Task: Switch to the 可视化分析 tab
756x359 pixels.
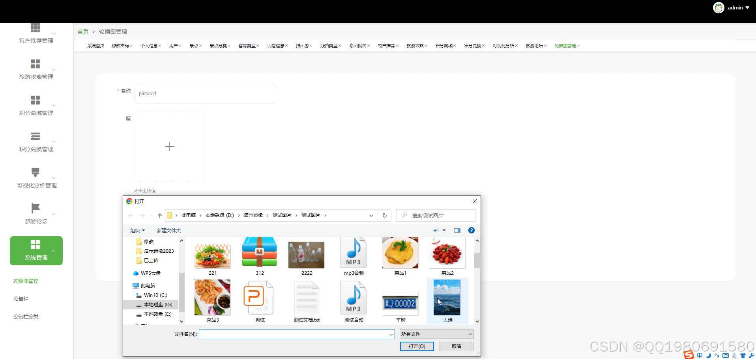Action: tap(503, 46)
